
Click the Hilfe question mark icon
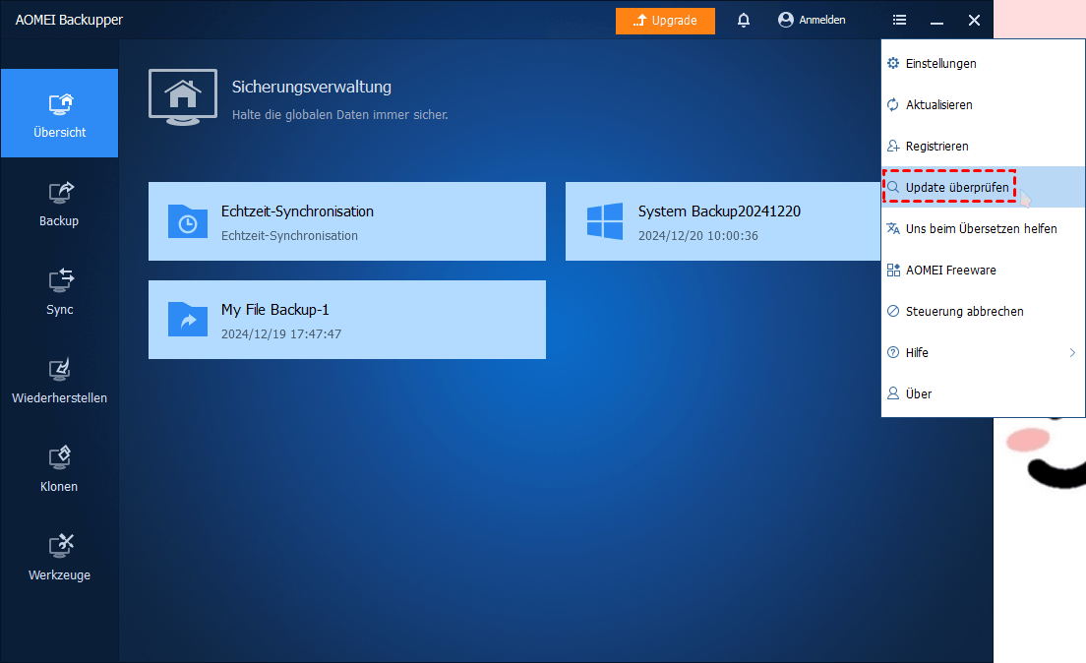click(893, 352)
